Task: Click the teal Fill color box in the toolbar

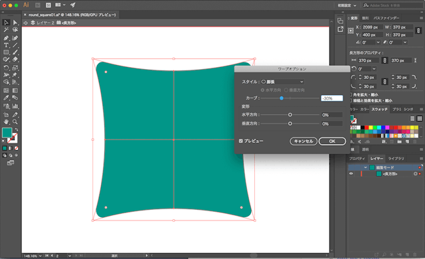Action: pyautogui.click(x=7, y=133)
